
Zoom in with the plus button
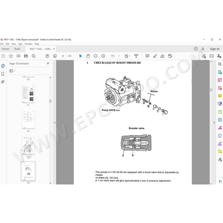pyautogui.click(x=103, y=56)
